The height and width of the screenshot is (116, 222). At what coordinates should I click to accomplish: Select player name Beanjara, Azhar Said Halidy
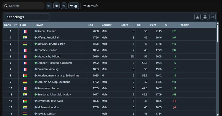pyautogui.click(x=54, y=94)
